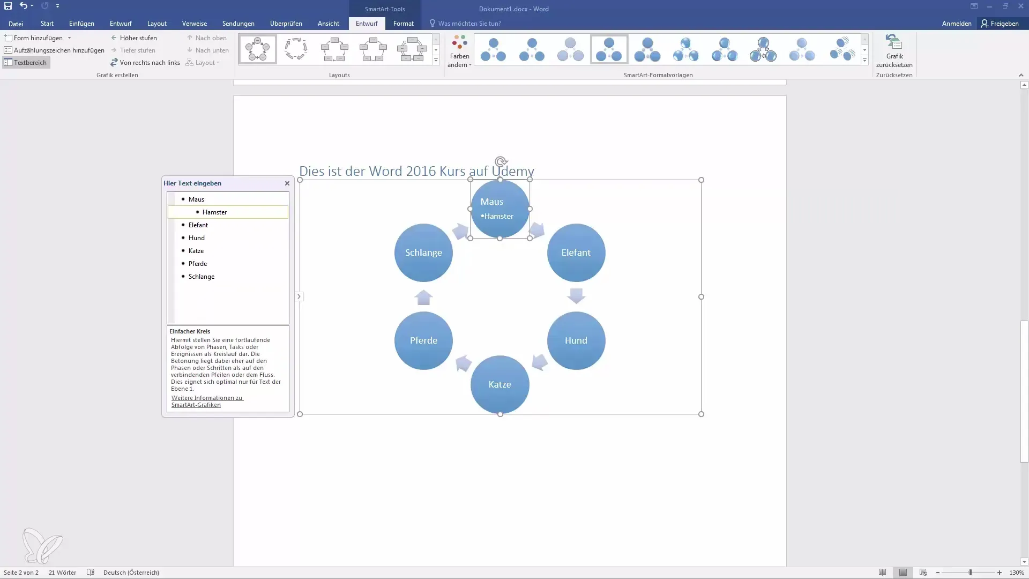Switch to the Start tab
The width and height of the screenshot is (1029, 579).
tap(47, 24)
